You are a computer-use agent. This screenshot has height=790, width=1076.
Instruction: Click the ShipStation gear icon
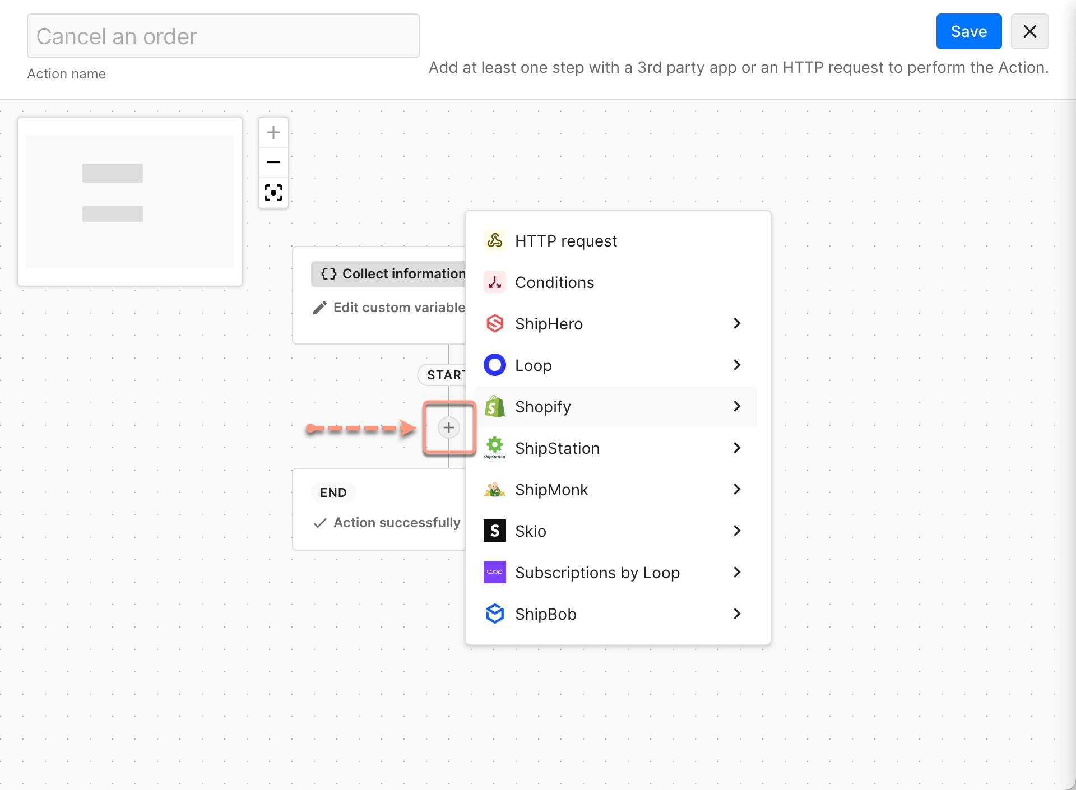495,447
